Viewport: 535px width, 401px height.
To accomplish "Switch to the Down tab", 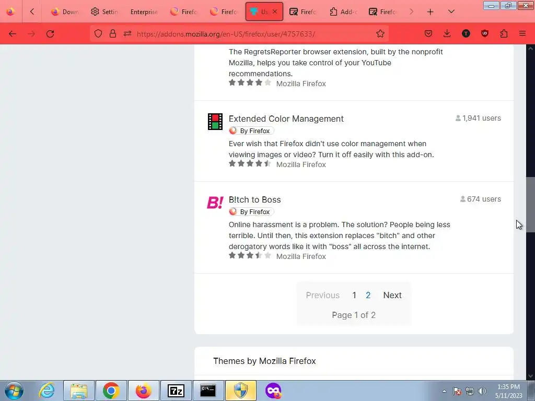I will [x=65, y=11].
